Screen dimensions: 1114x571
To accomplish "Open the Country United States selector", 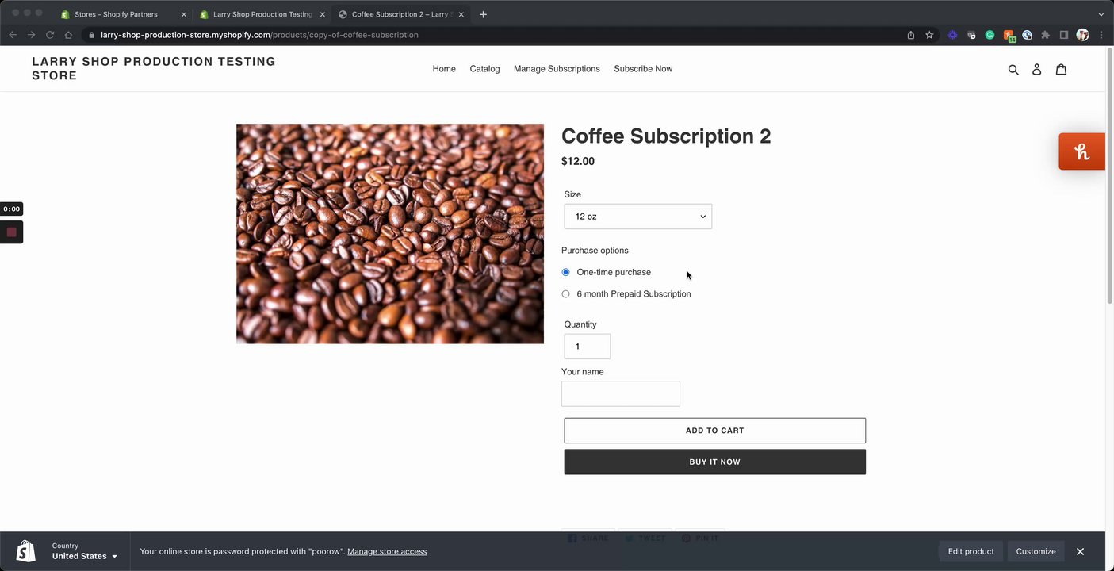I will [85, 551].
